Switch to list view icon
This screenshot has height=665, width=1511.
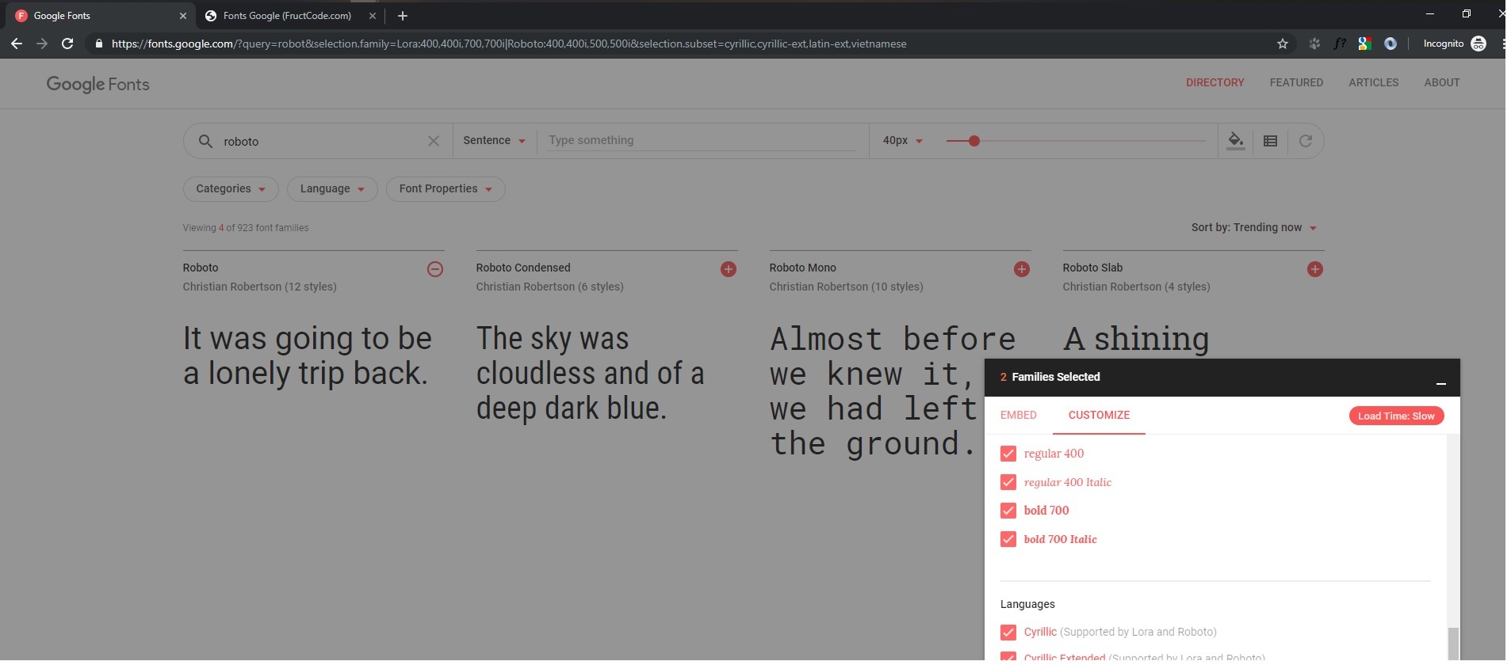[x=1270, y=141]
